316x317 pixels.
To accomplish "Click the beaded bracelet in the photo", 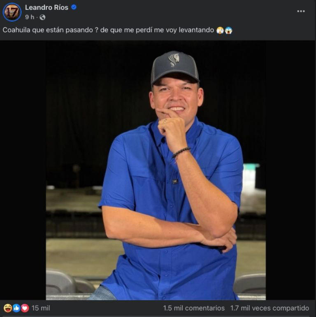I will (181, 152).
